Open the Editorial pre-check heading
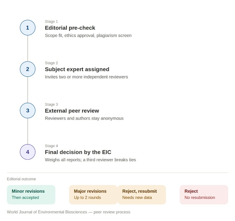 click(x=70, y=28)
